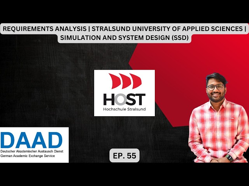Click the DAAD logo

pos(34,145)
